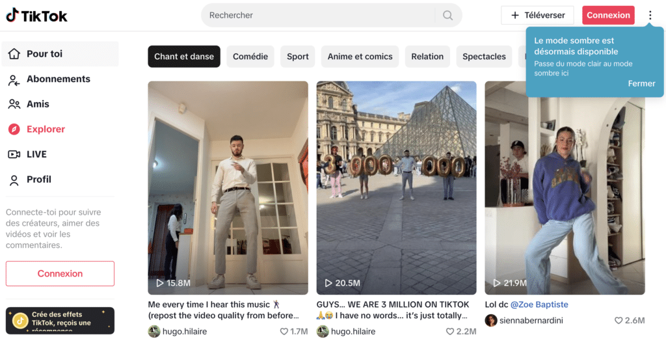This screenshot has height=350, width=666.
Task: Click hugo.hilaire avatar under 3 million video
Action: tap(323, 331)
